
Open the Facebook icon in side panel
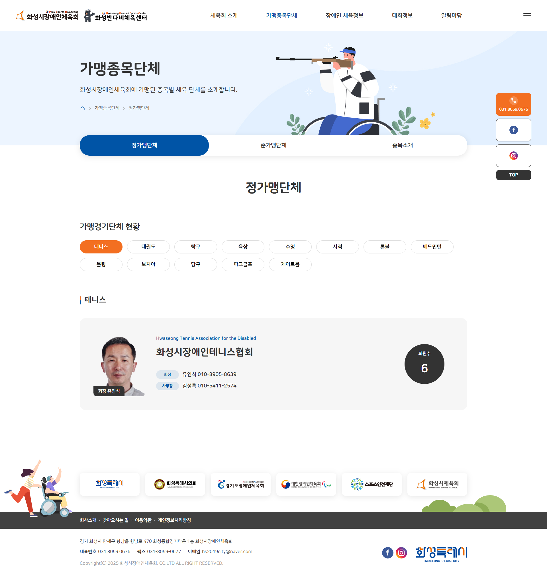[x=513, y=130]
